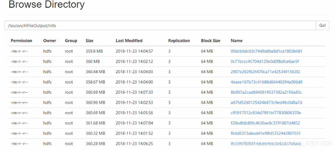Screen dimensions: 335x150
Task: Click timestamp 2018-11-23 14:06:25
Action: pyautogui.click(x=134, y=144)
